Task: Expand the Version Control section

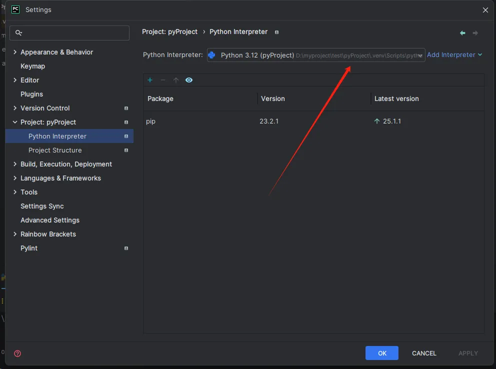Action: tap(15, 108)
